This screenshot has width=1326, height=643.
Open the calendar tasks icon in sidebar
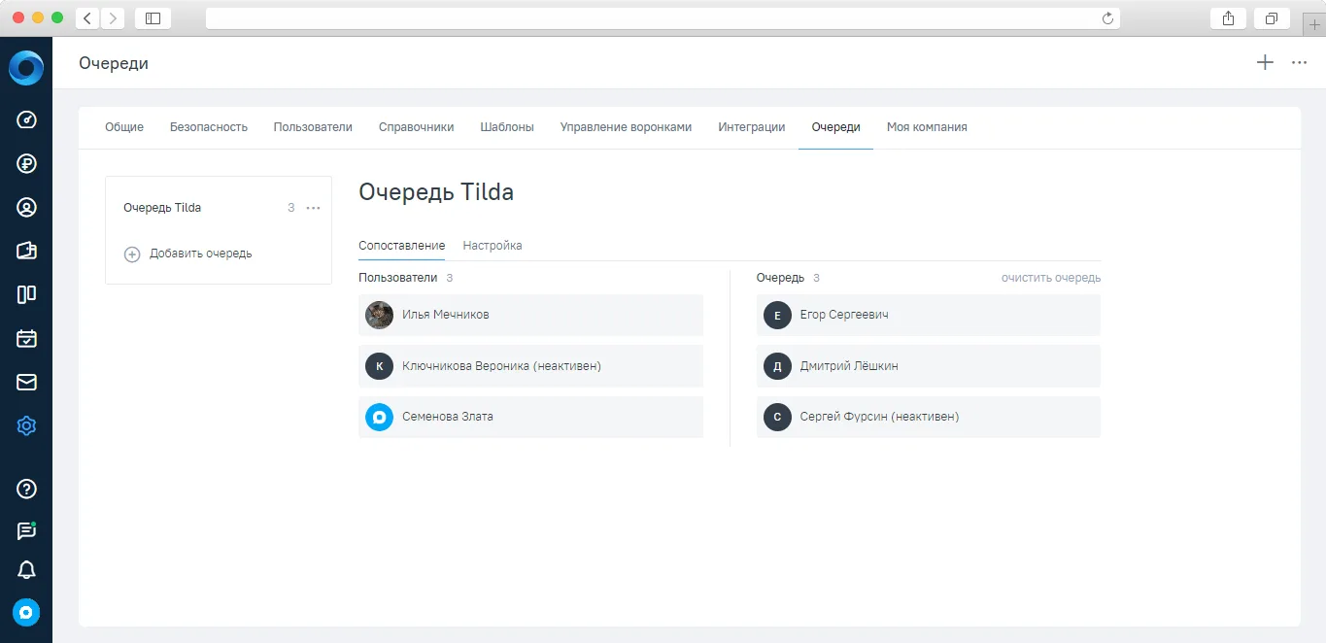[x=26, y=338]
